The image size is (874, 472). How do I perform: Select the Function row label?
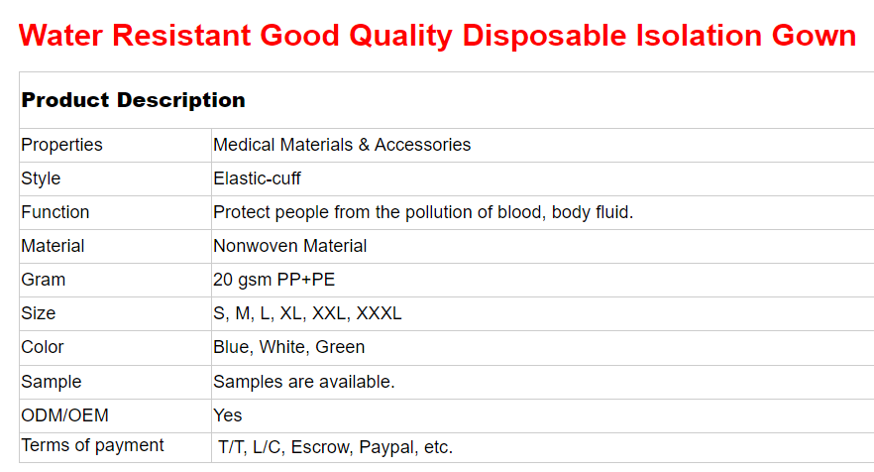(x=55, y=212)
